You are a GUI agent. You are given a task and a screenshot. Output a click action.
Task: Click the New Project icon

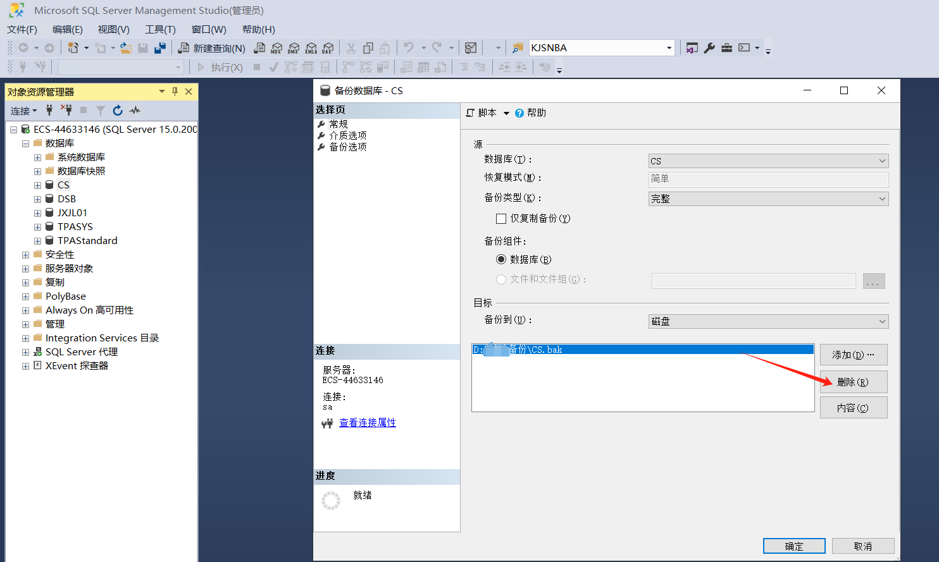click(73, 48)
